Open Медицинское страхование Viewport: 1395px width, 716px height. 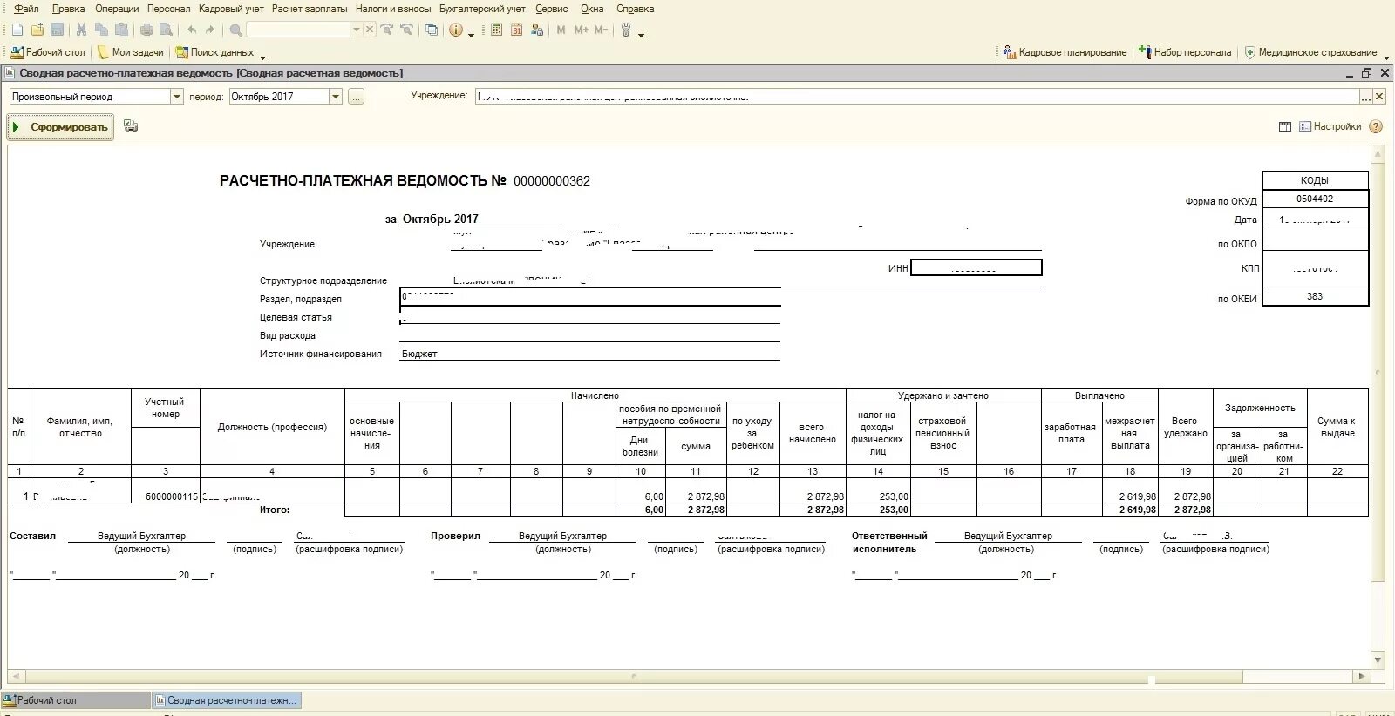[x=1310, y=52]
